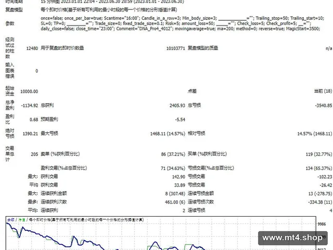
Task: Click the tick count value 10103771
Action: 176,48
